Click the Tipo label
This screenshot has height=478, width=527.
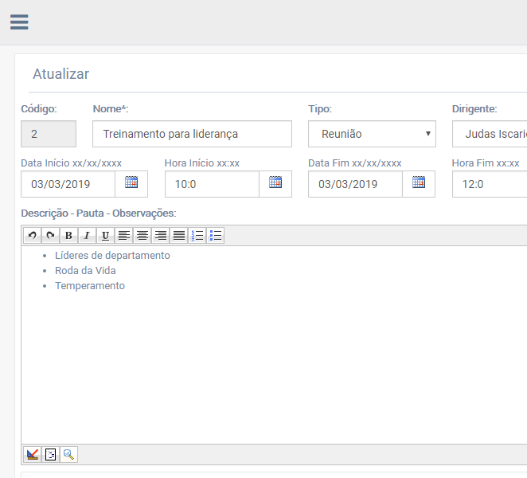(320, 109)
